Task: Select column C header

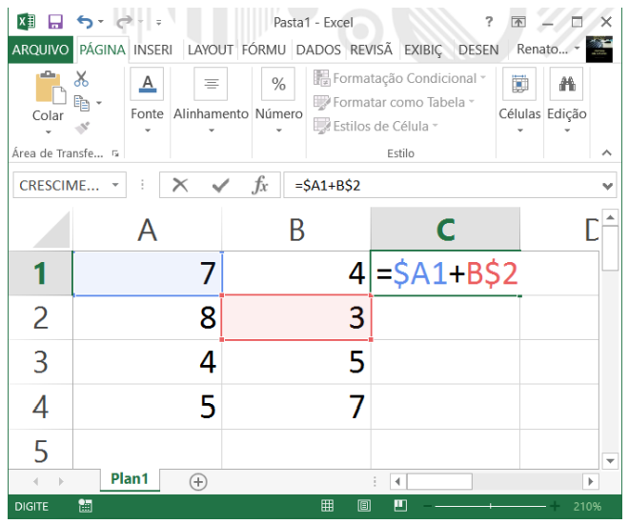Action: click(445, 229)
